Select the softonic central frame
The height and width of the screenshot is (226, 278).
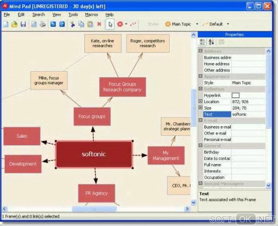tap(94, 154)
